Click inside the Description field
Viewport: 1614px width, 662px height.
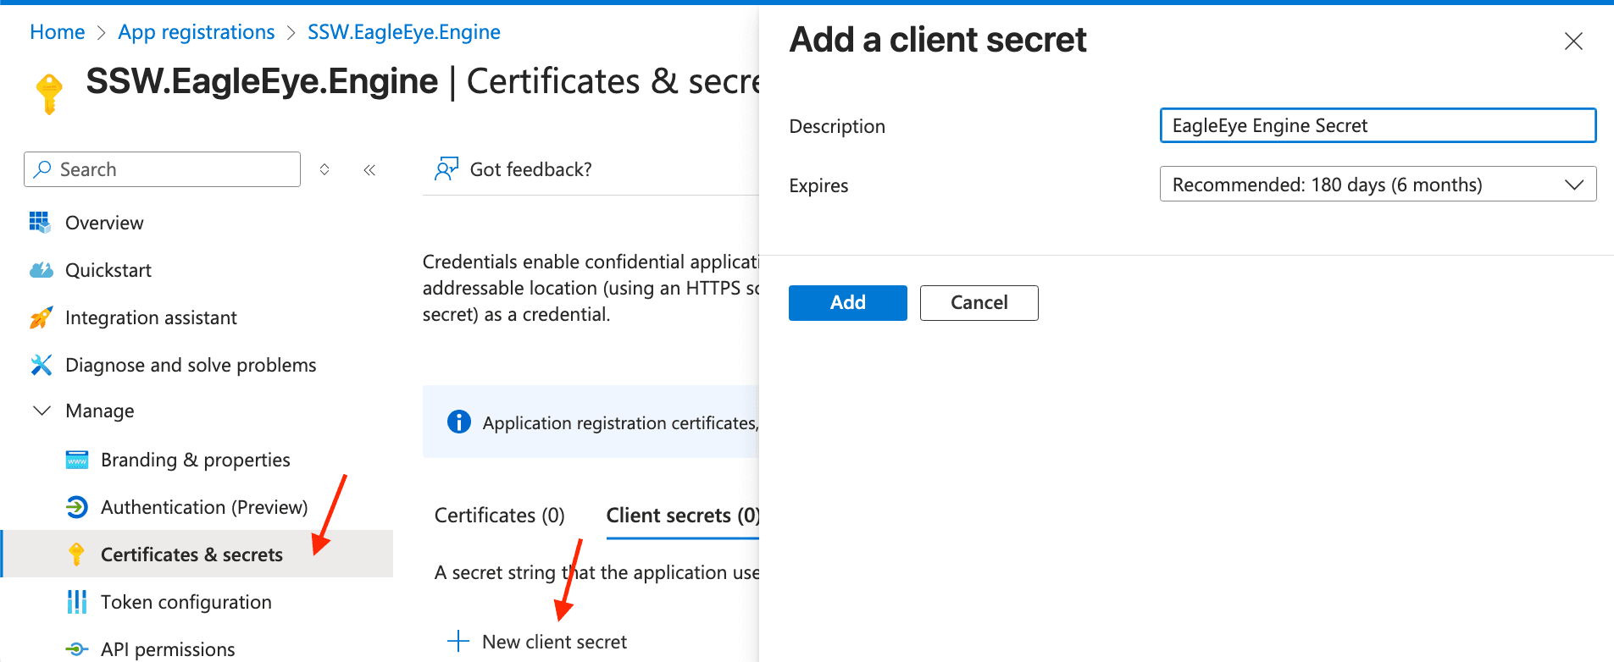point(1376,125)
